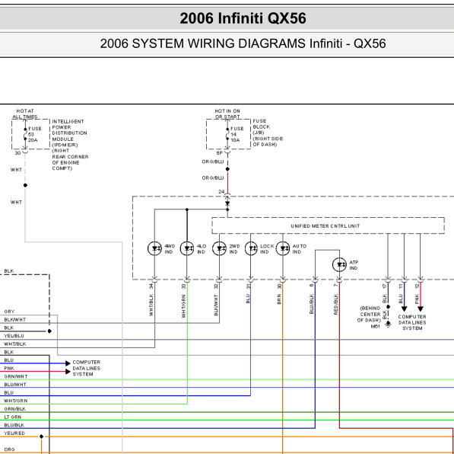Click the M61 ground symbol
This screenshot has width=454, height=454.
pos(389,325)
